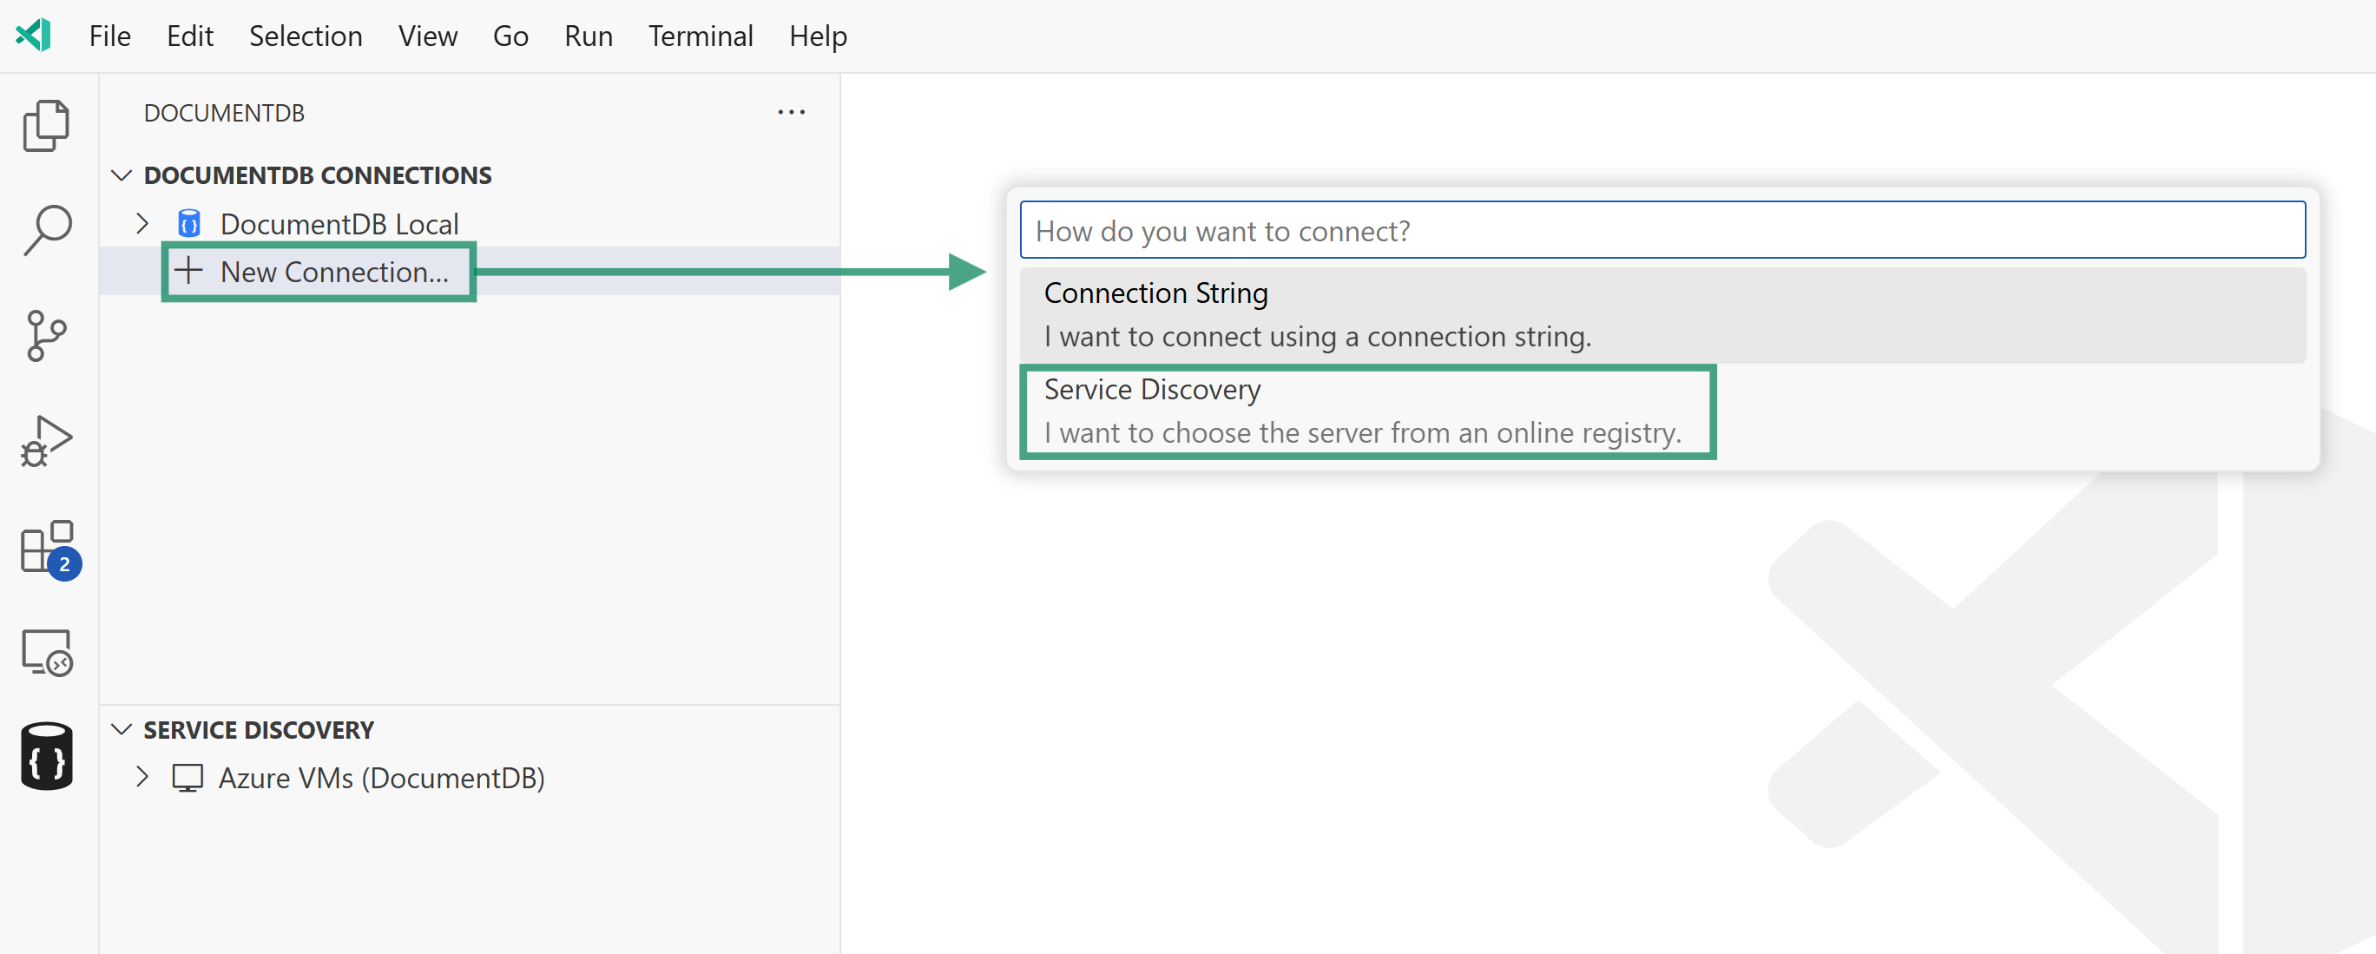The width and height of the screenshot is (2376, 954).
Task: Select the Search icon in the sidebar
Action: (x=46, y=229)
